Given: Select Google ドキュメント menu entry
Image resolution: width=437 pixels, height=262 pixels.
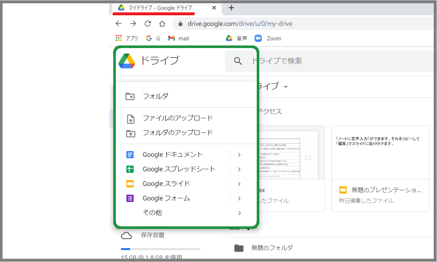Looking at the screenshot, I should click(x=173, y=155).
